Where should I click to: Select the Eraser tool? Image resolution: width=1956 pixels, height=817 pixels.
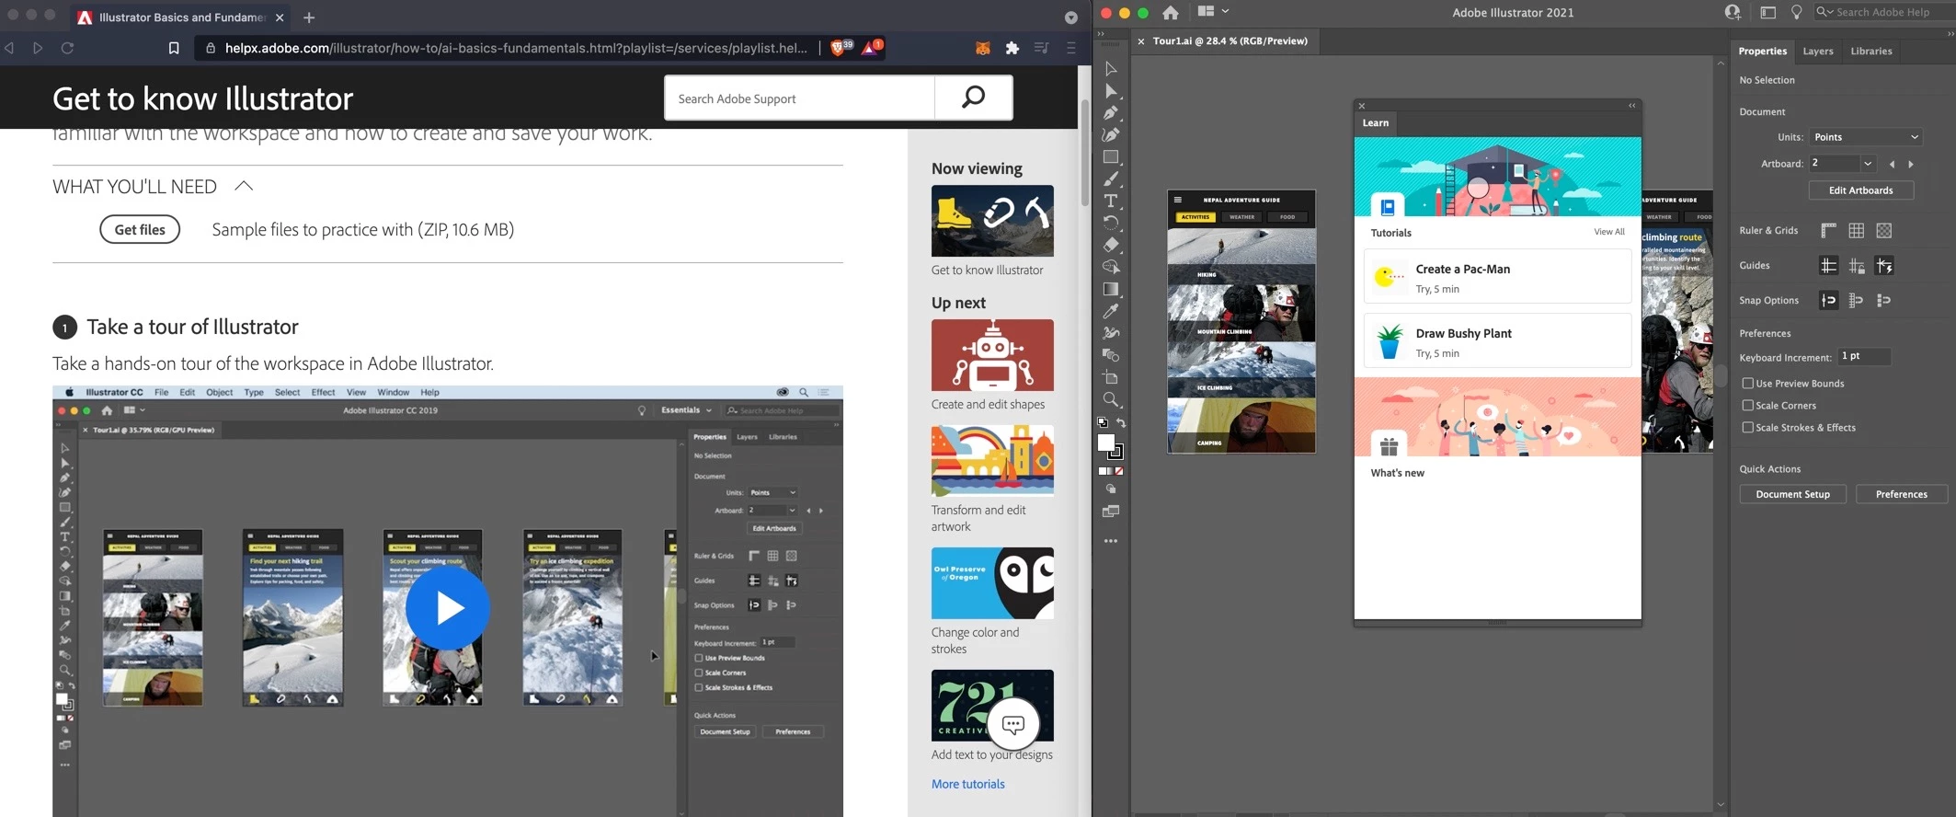(x=1111, y=246)
